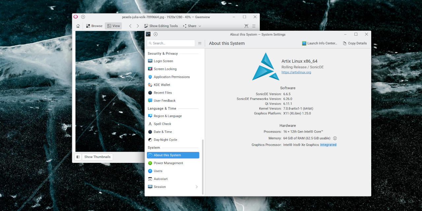Maximize the System Settings window
The height and width of the screenshot is (211, 422).
356,34
